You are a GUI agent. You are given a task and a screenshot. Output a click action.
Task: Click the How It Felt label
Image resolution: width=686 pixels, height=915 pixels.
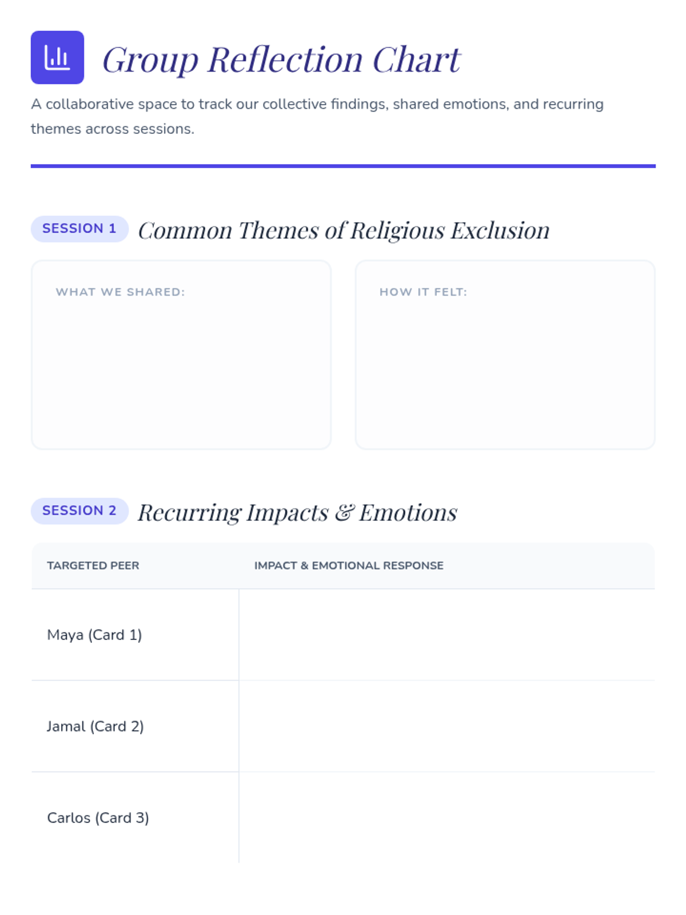[x=423, y=292]
